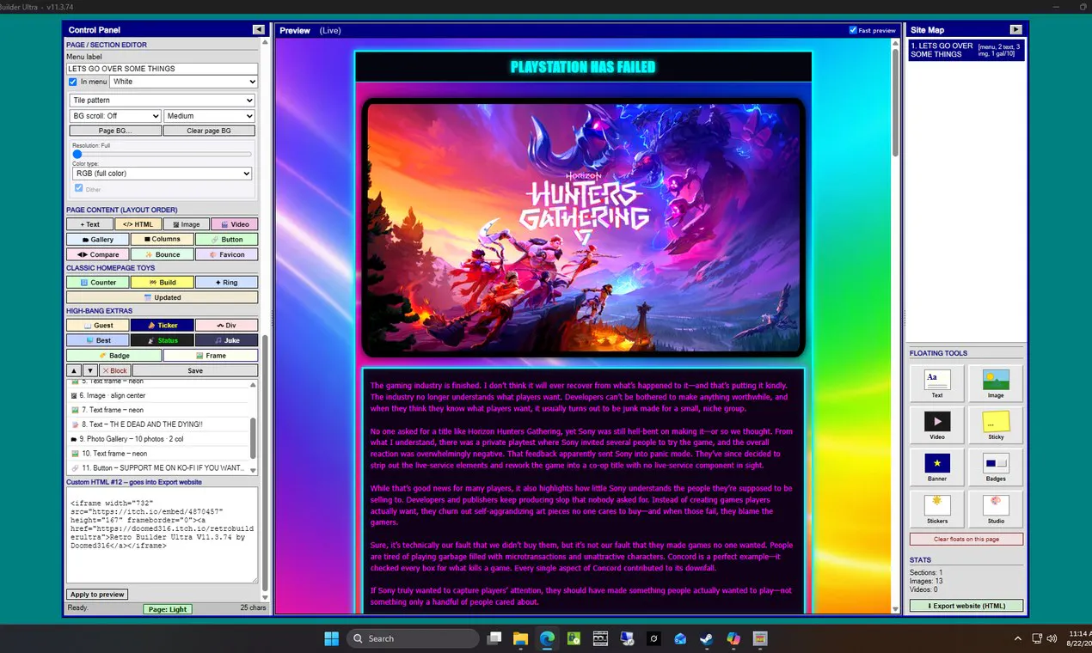Open the RGB (full color) color type dropdown

[163, 174]
